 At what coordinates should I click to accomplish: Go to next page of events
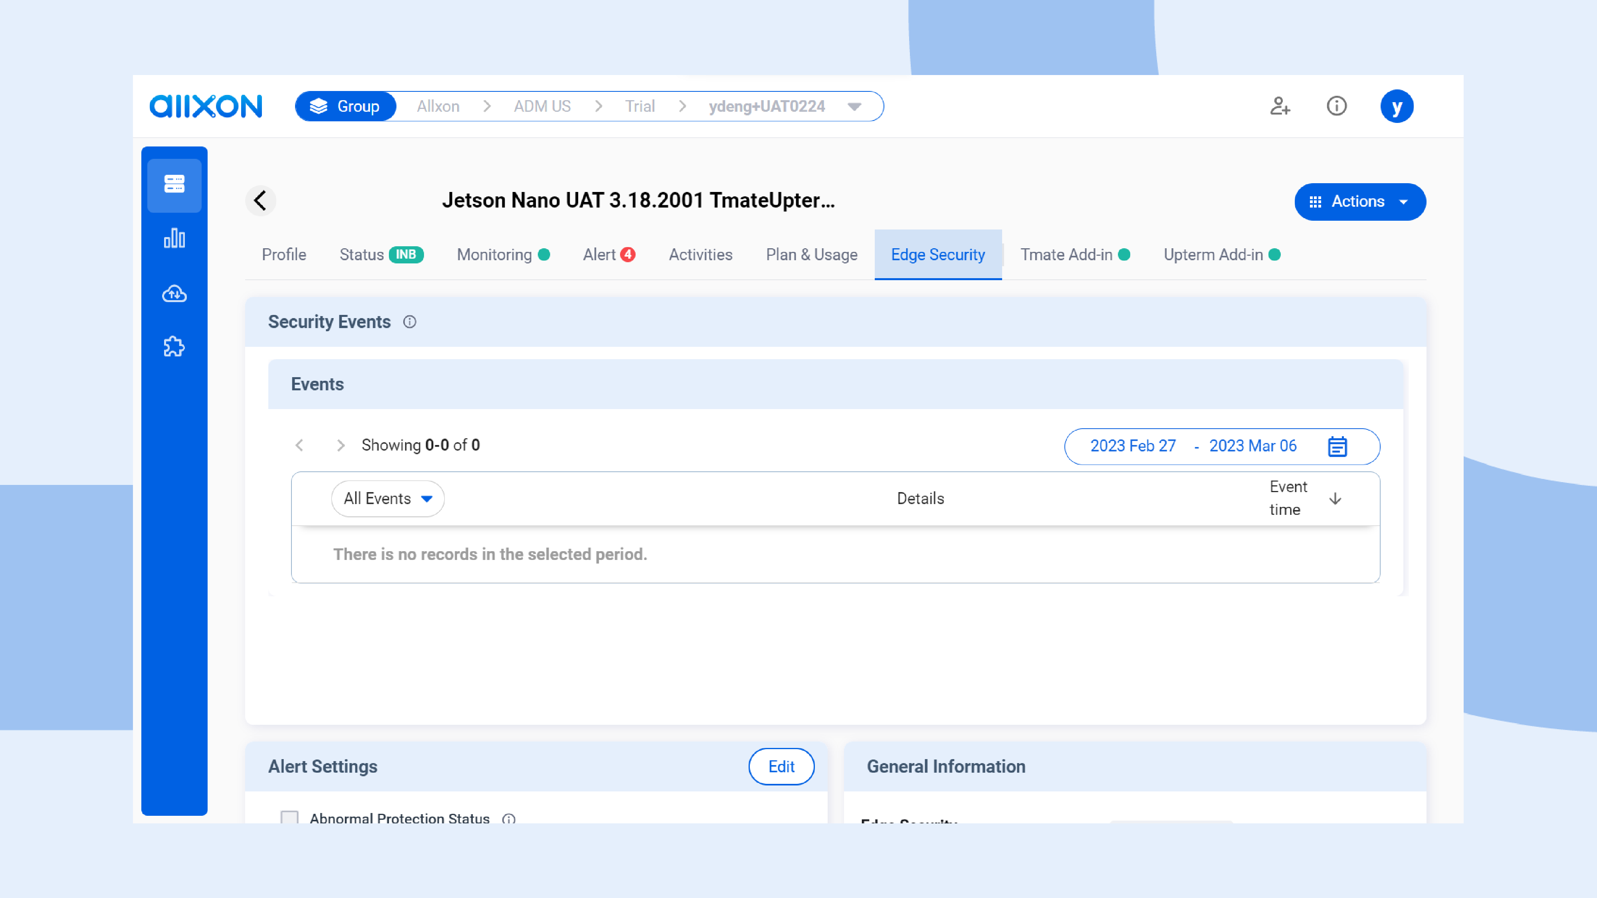[x=340, y=445]
